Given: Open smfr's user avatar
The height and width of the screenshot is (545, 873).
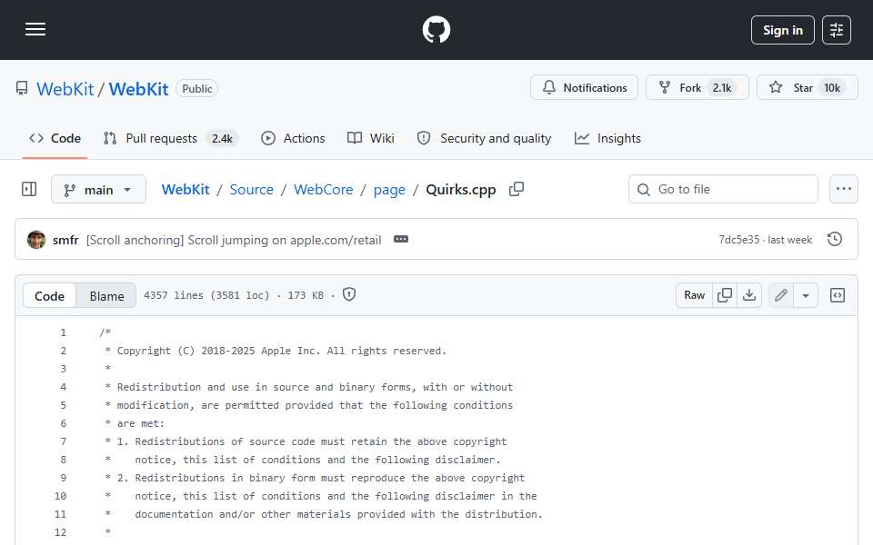Looking at the screenshot, I should coord(36,240).
